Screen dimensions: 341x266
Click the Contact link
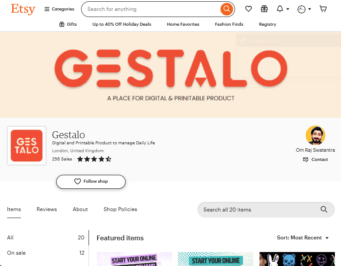315,160
